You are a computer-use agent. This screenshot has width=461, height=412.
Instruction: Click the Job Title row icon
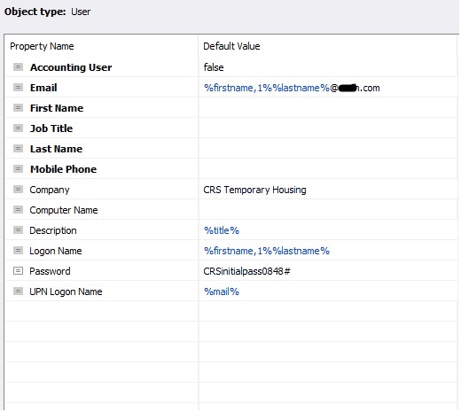coord(18,128)
